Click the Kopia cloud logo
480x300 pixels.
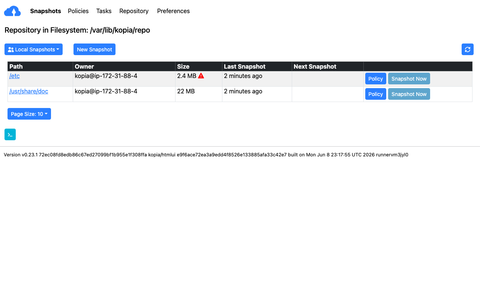pos(12,11)
